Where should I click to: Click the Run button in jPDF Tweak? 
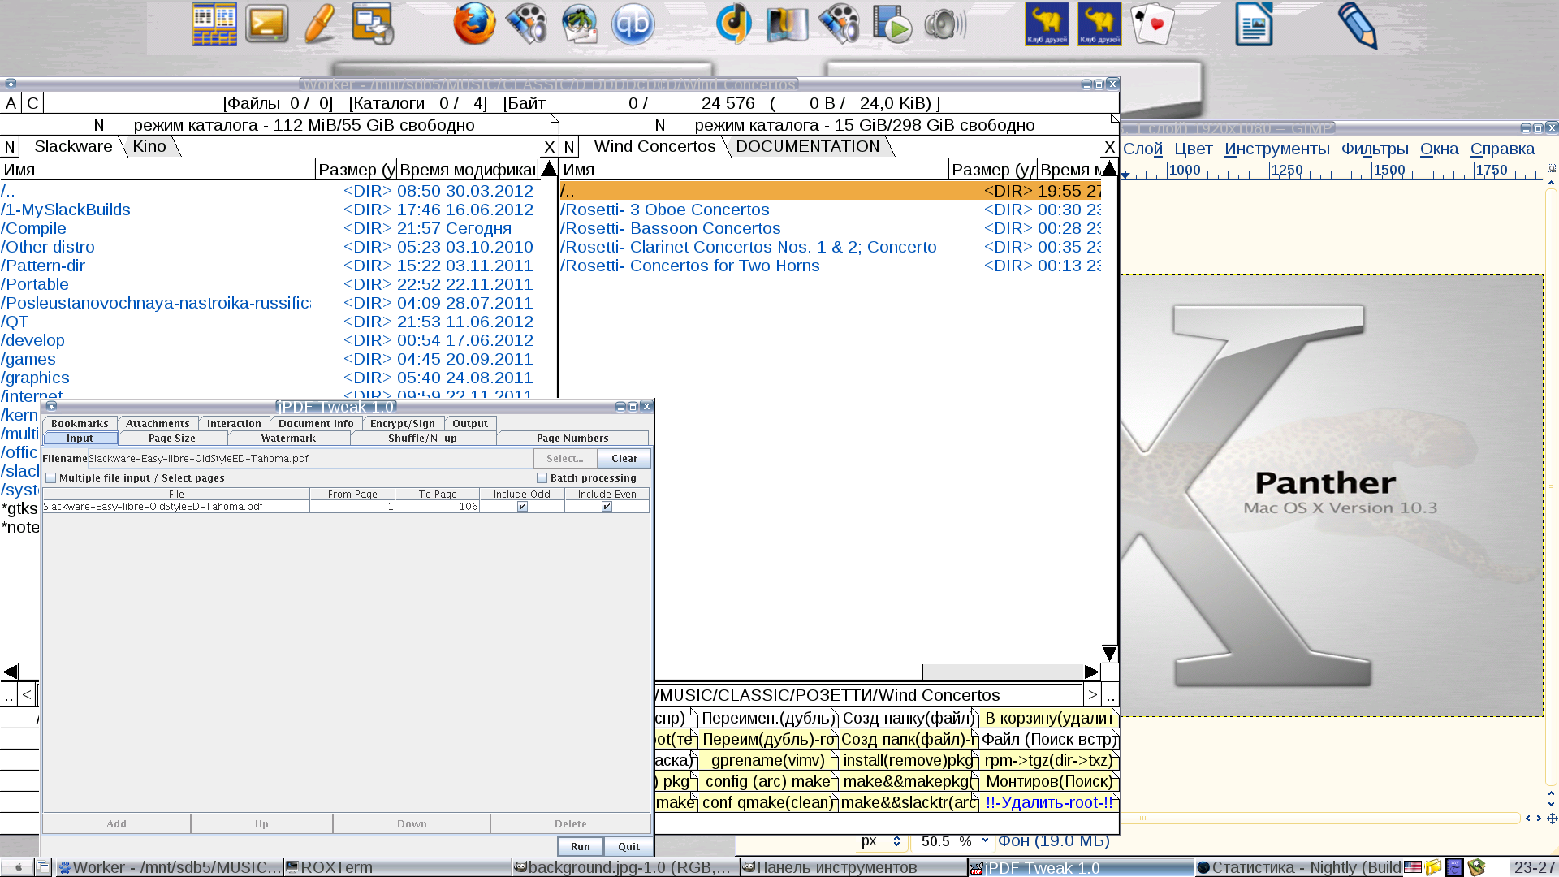581,846
